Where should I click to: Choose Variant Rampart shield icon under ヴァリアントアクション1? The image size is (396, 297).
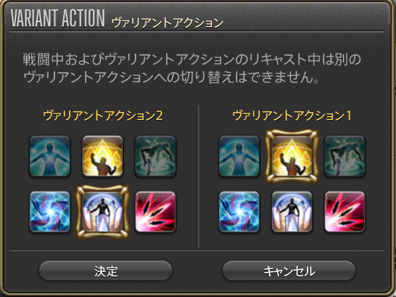click(292, 211)
